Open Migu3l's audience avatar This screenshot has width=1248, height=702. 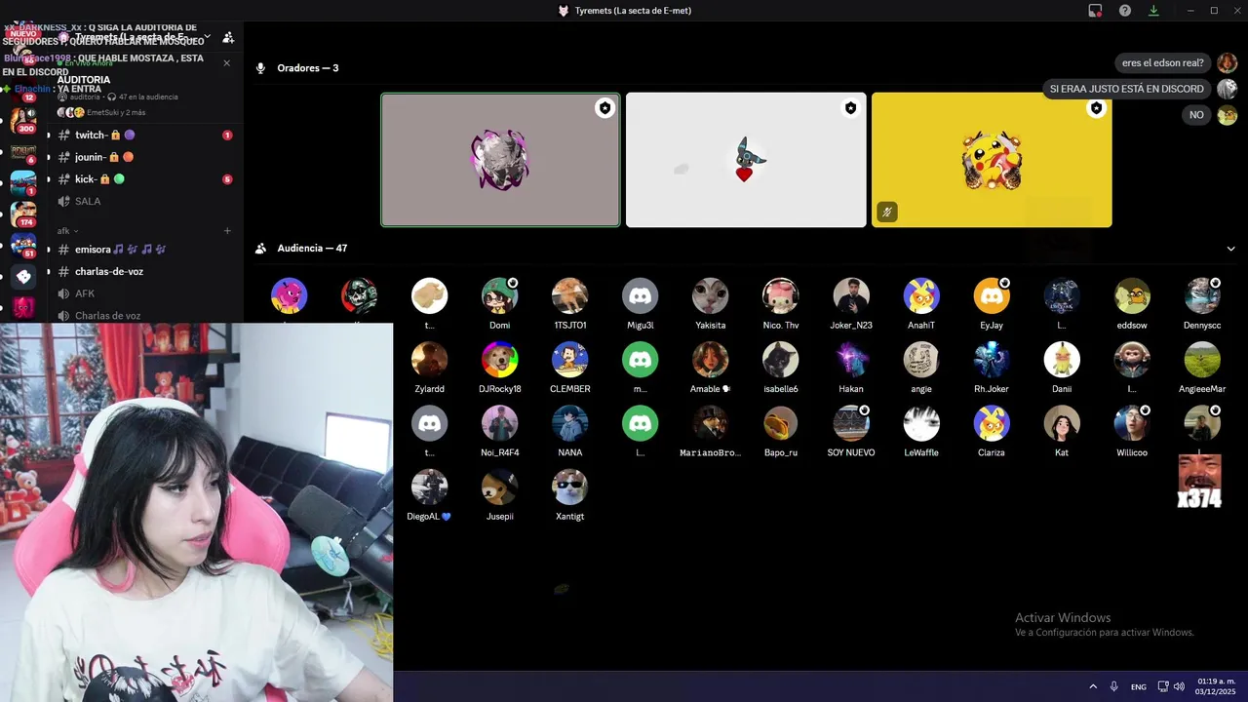640,296
